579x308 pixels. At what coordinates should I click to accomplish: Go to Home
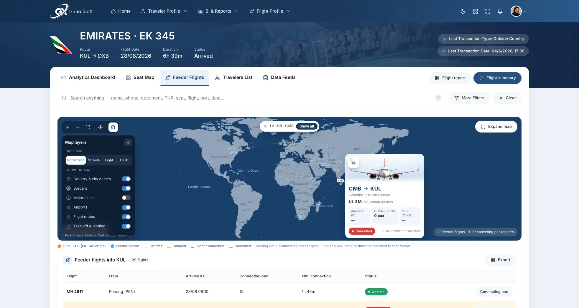click(x=121, y=11)
